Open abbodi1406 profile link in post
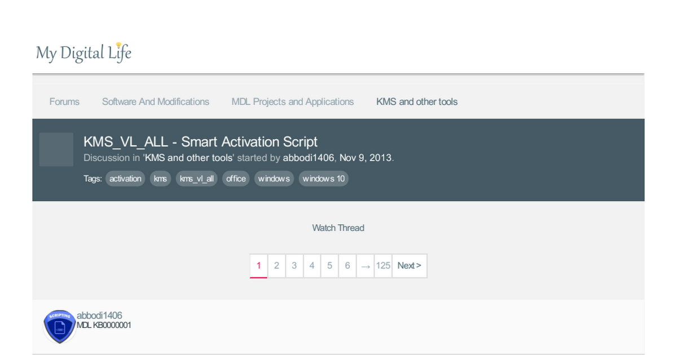 [x=99, y=316]
